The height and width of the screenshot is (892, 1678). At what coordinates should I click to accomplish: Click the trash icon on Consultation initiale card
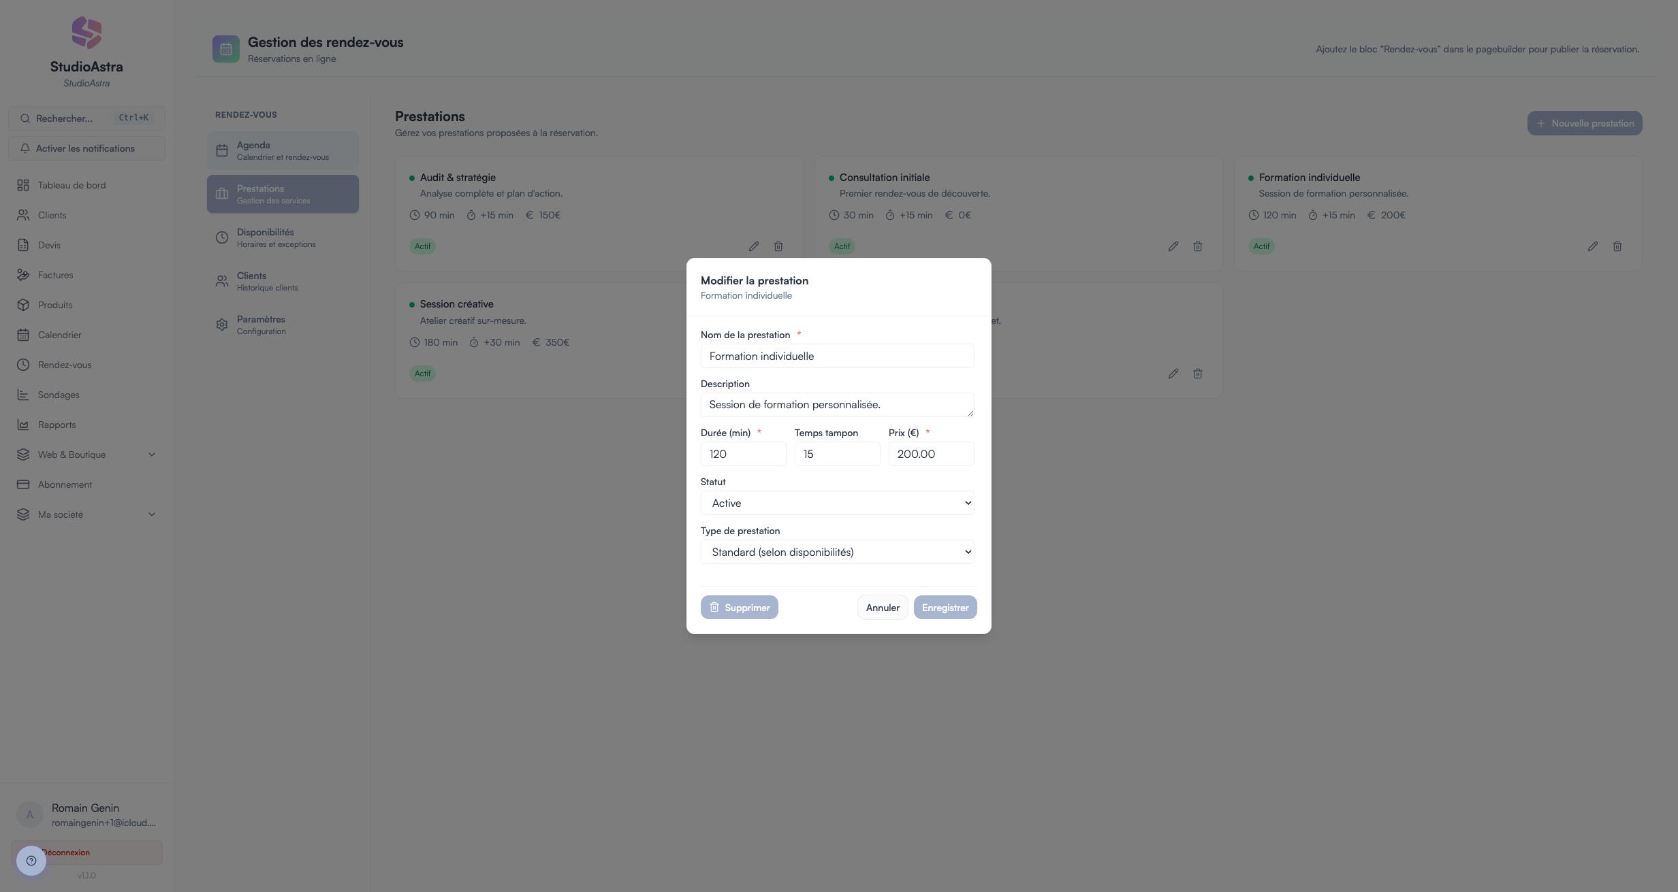pyautogui.click(x=1198, y=246)
